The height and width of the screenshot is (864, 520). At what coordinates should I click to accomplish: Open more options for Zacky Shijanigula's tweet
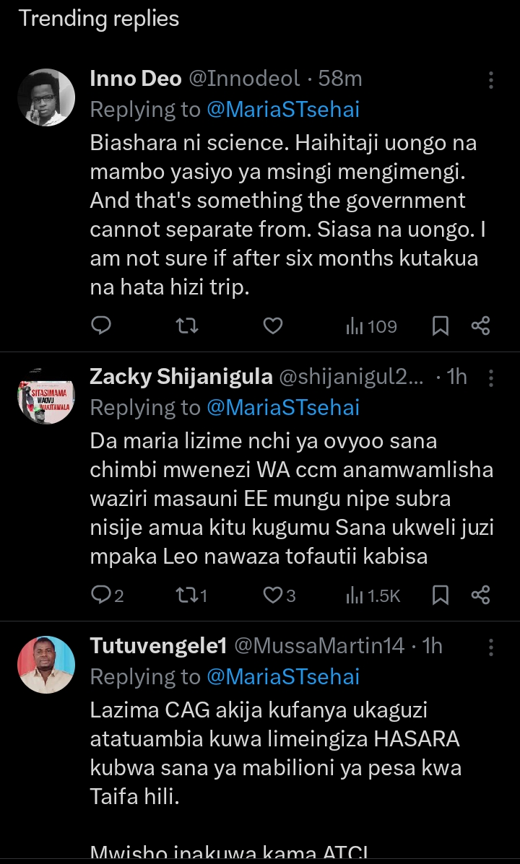tap(491, 378)
